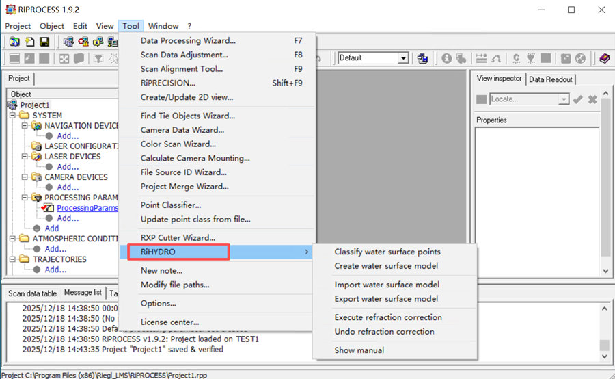Viewport: 615px width, 379px height.
Task: Click toolbar icon with red X and warning triangle
Action: tap(83, 42)
